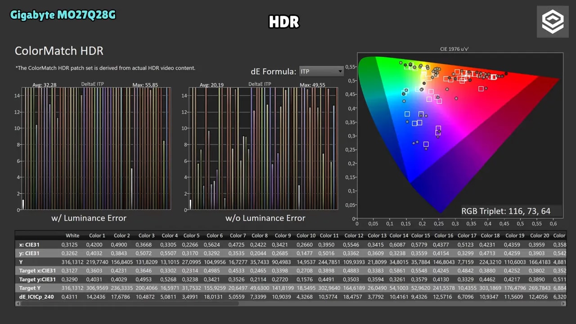The width and height of the screenshot is (576, 324).
Task: Click the hexagon channel logo icon
Action: coord(552,22)
